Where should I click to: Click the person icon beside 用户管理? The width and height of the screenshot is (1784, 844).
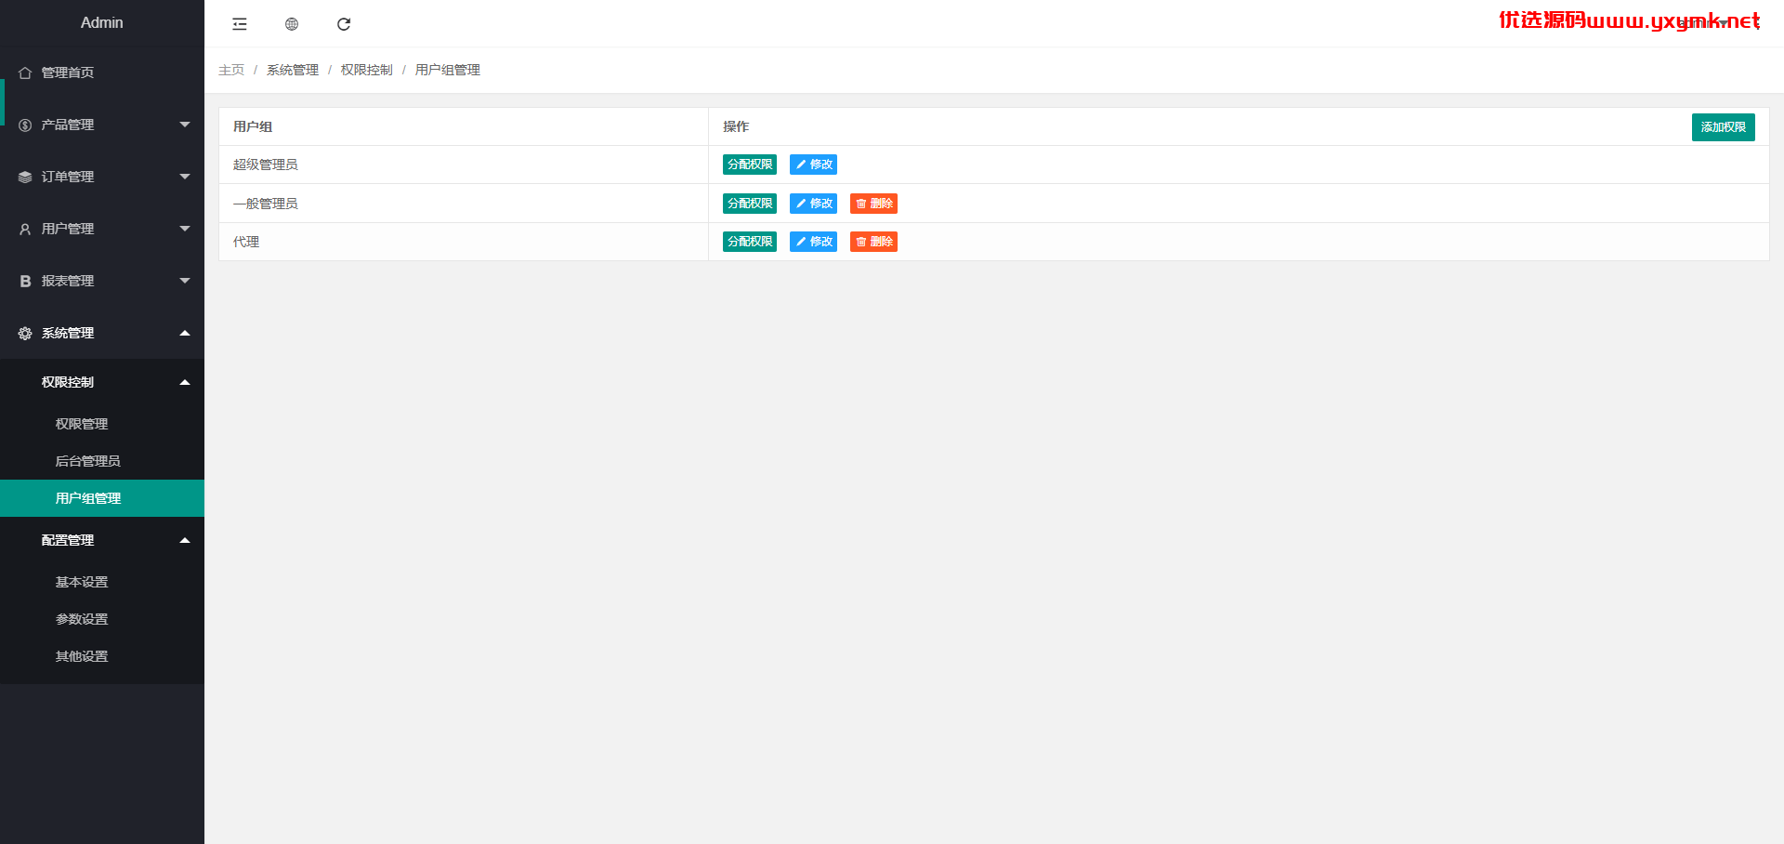25,229
